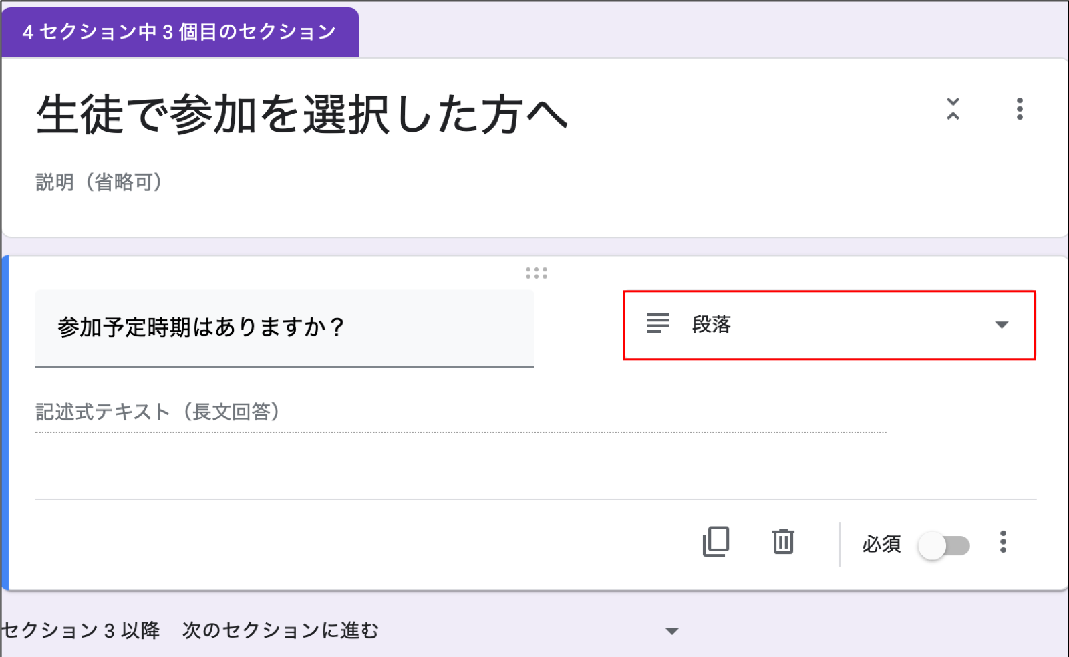This screenshot has width=1069, height=657.
Task: Open the question's three-dot menu beside 必須
Action: tap(1002, 542)
